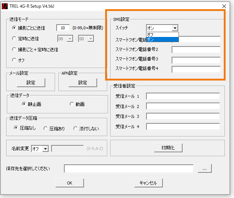This screenshot has width=234, height=198.
Task: Open the hour 00 dropdown
Action: 70,39
